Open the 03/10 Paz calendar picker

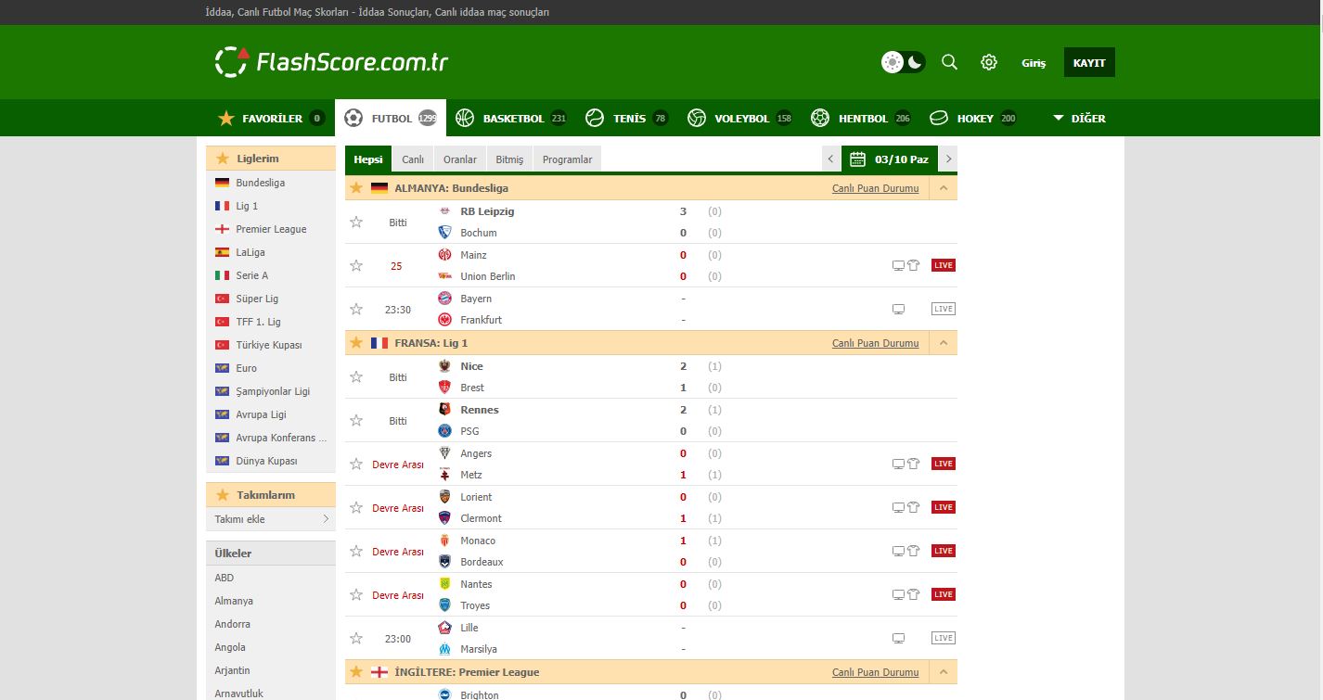tap(890, 159)
